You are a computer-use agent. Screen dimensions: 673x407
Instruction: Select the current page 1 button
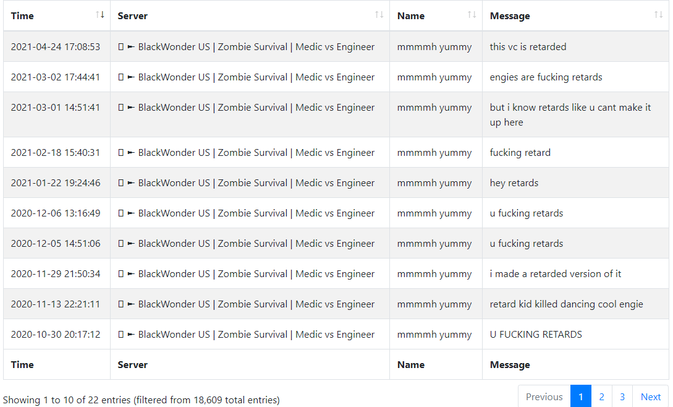(x=581, y=396)
